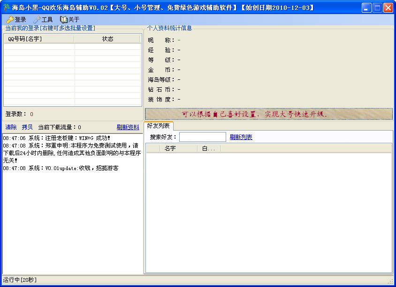Click the 名字 column header in friend list
This screenshot has width=396, height=287.
pyautogui.click(x=179, y=148)
